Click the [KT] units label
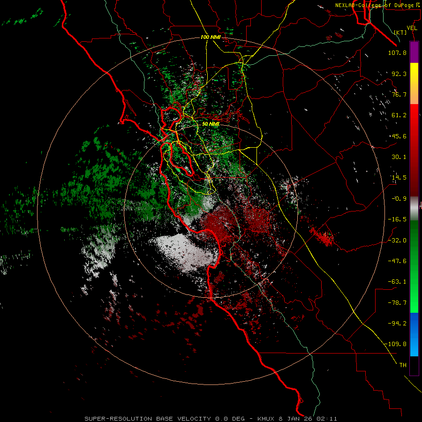The height and width of the screenshot is (422, 422). (400, 32)
